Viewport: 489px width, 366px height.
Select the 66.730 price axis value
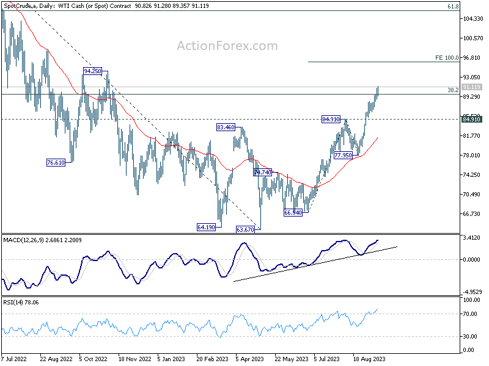pyautogui.click(x=472, y=214)
